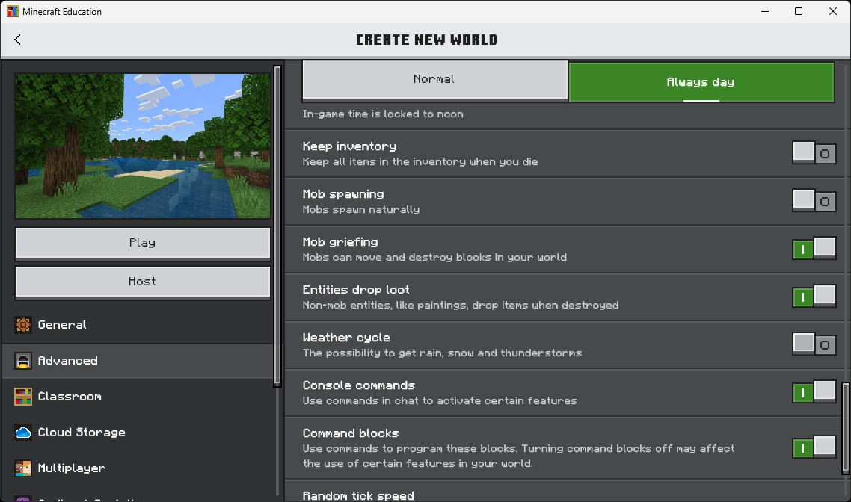The width and height of the screenshot is (851, 502).
Task: Click the Play button
Action: 143,243
